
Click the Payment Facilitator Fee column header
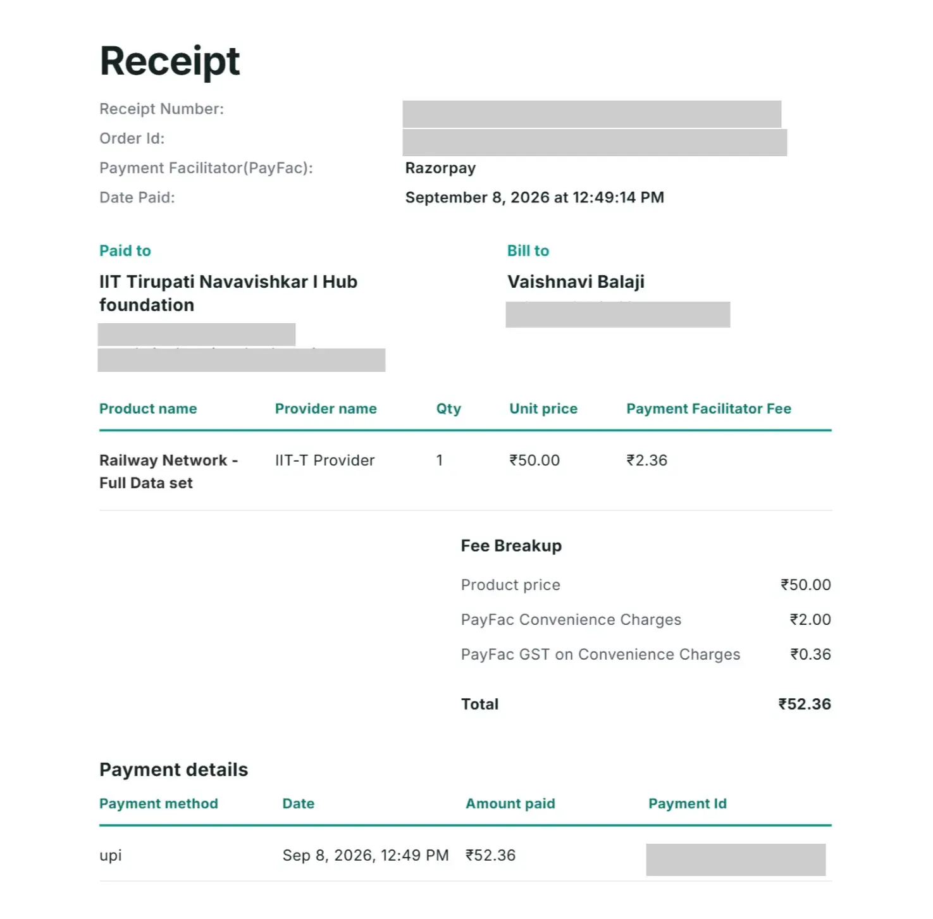click(708, 409)
